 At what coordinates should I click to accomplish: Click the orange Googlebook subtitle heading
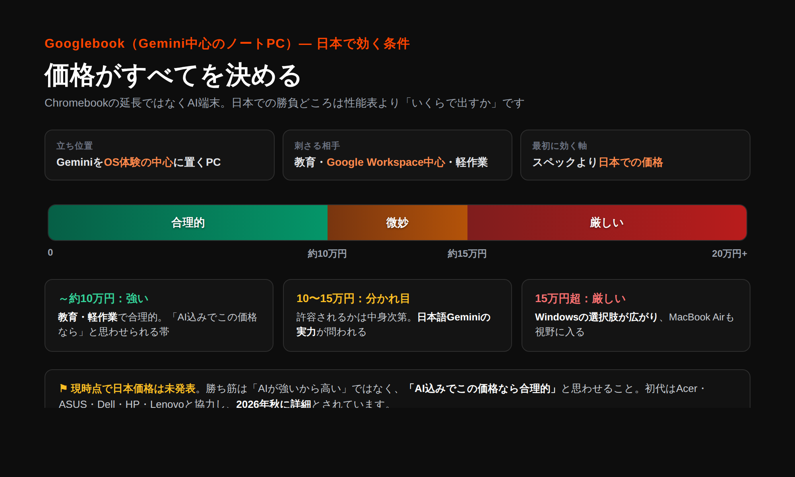[x=227, y=43]
